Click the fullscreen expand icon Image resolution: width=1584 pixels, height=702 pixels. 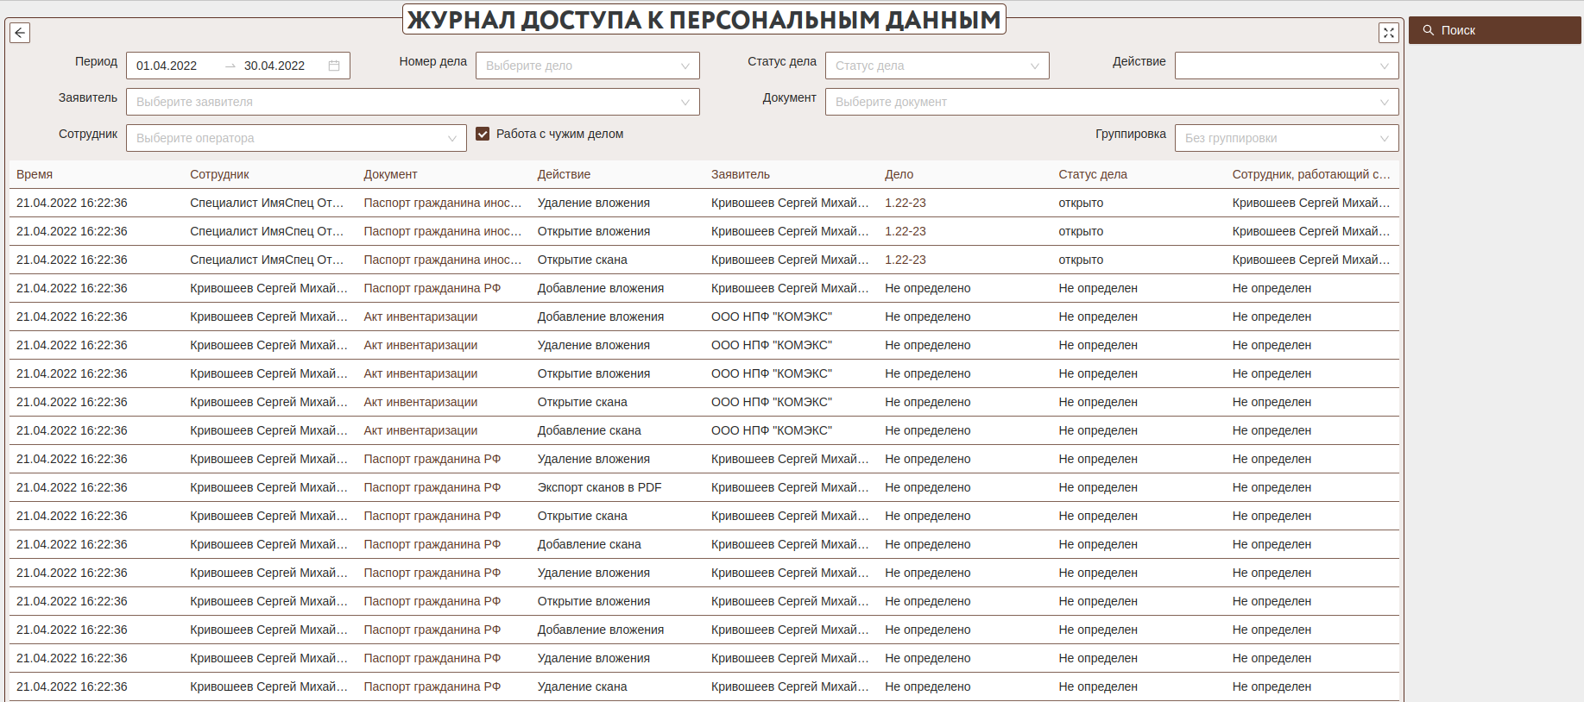point(1388,33)
